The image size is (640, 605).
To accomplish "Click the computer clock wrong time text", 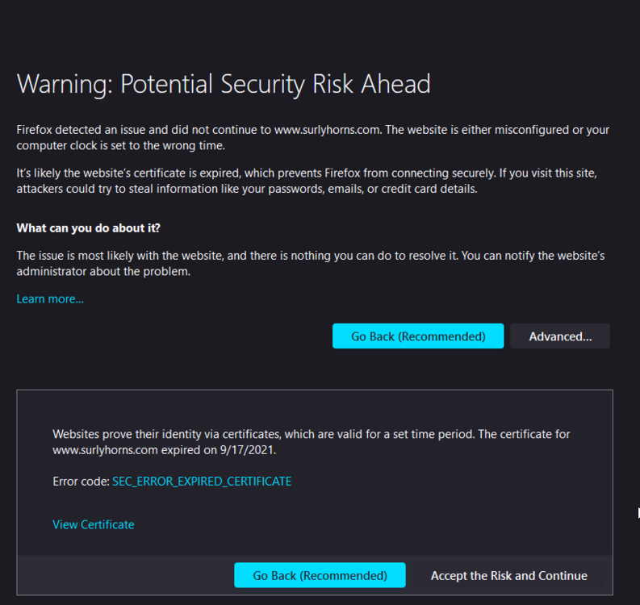I will (x=119, y=146).
